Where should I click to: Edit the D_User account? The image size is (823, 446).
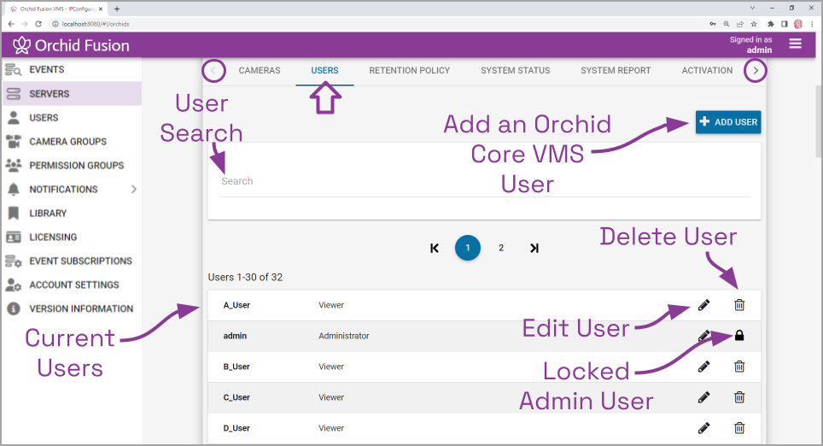point(703,428)
